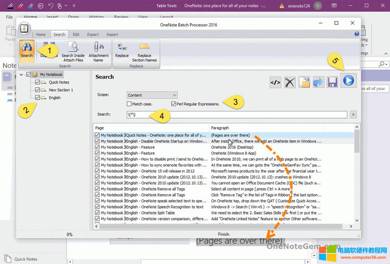Open the Import tab
The width and height of the screenshot is (390, 264).
[112, 35]
